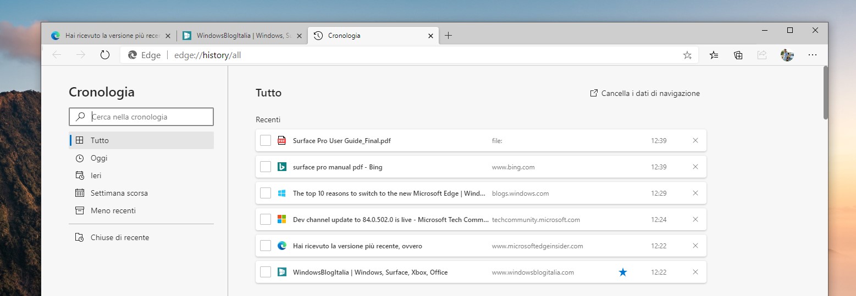Delete the 'top 10 reasons' history entry
This screenshot has width=856, height=296.
pyautogui.click(x=695, y=193)
